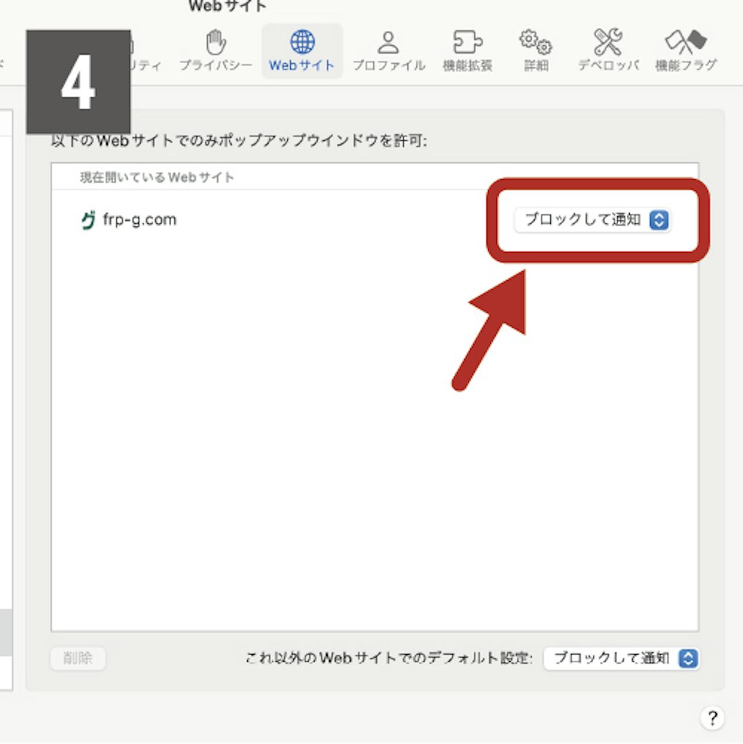Open the default setting ブロックして通知 dropdown
This screenshot has width=743, height=744.
pyautogui.click(x=621, y=658)
